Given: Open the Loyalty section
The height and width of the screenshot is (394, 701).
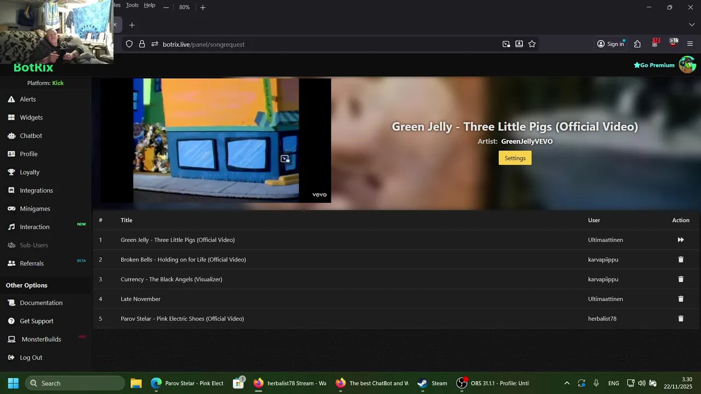Looking at the screenshot, I should tap(30, 172).
